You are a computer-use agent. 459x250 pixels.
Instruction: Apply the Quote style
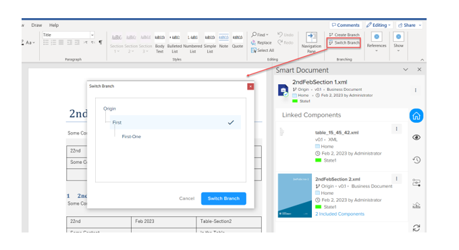(x=238, y=41)
